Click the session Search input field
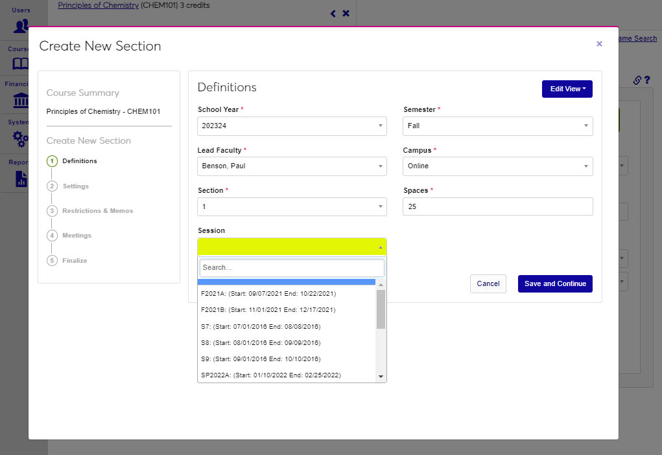662x455 pixels. 292,267
